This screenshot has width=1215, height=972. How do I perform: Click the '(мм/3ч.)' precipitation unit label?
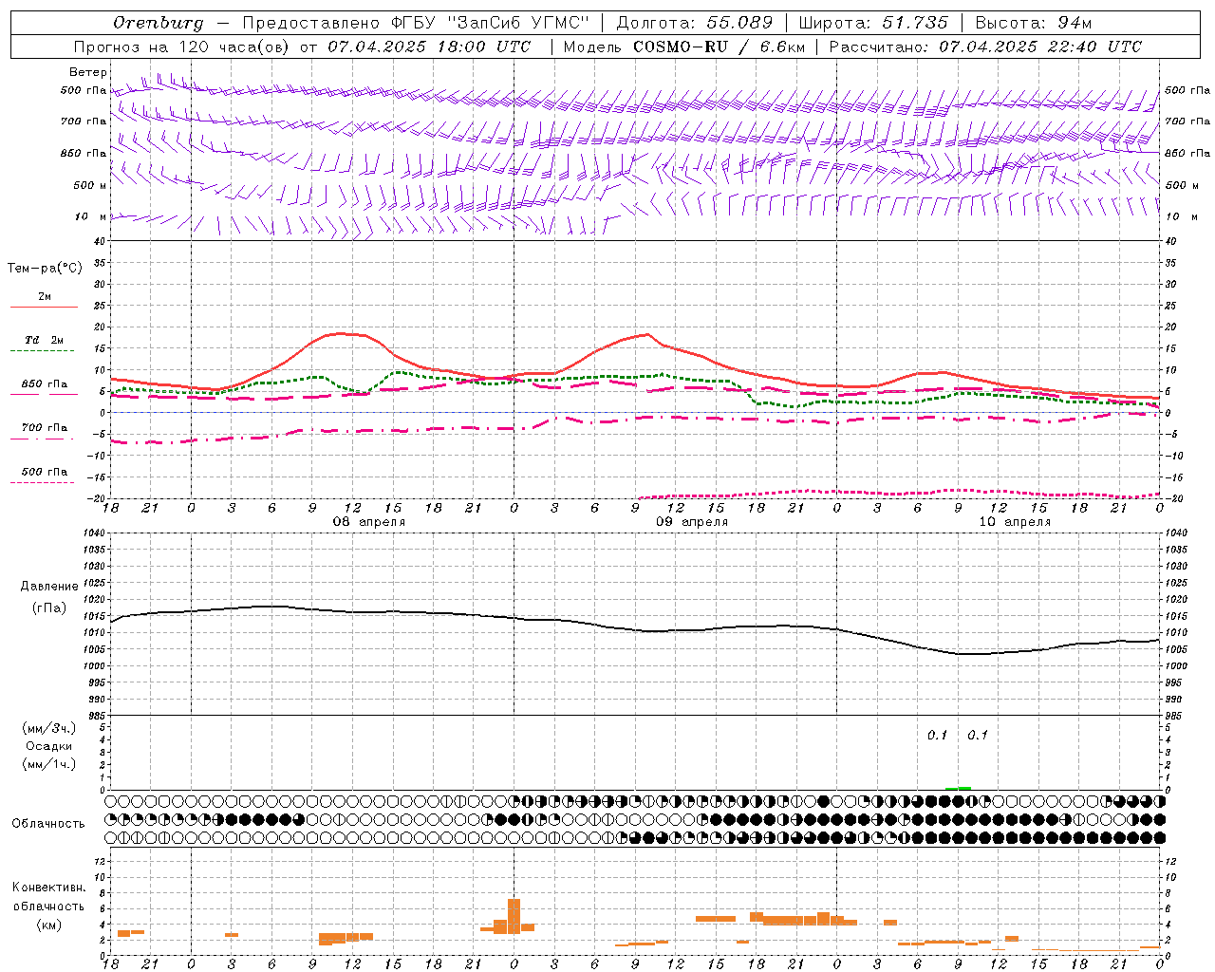[x=49, y=728]
